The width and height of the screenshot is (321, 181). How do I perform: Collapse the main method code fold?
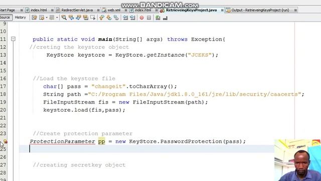13,39
